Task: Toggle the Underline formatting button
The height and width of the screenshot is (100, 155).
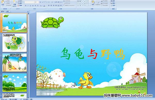Action: pos(30,6)
